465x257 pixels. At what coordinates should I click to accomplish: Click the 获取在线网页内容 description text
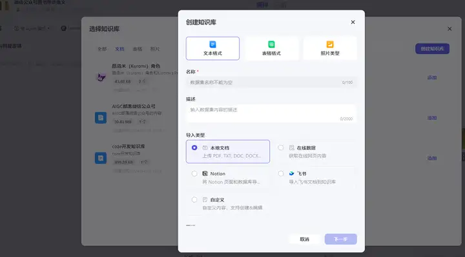(307, 156)
